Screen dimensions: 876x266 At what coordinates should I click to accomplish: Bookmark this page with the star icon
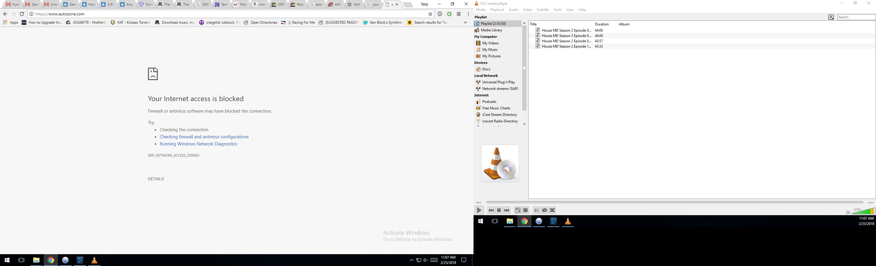point(430,14)
